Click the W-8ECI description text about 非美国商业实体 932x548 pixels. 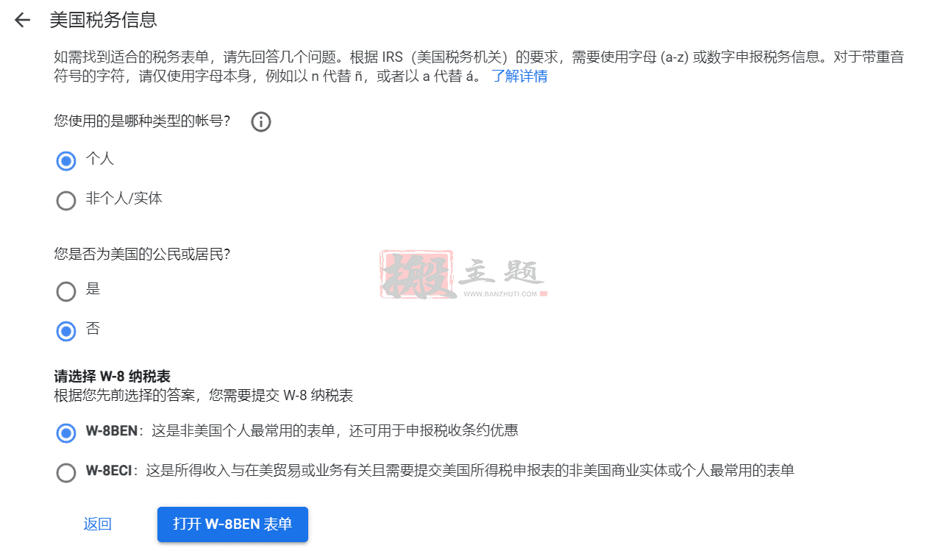pos(470,470)
